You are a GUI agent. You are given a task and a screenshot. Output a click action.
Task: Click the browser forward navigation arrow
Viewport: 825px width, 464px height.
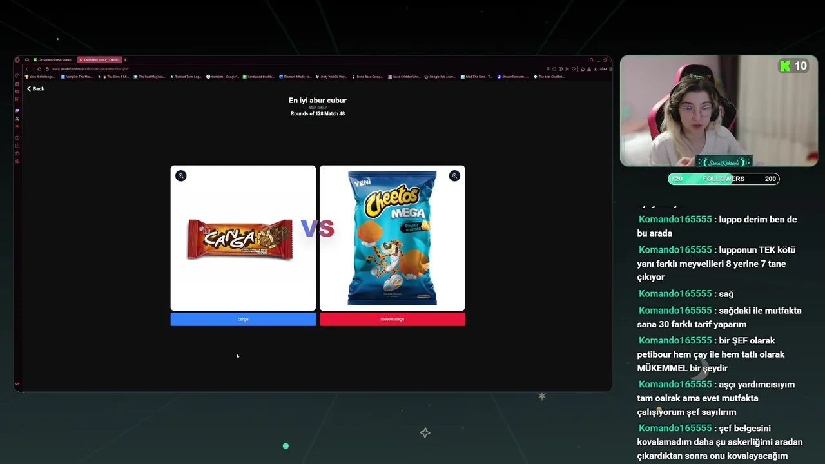coord(33,69)
